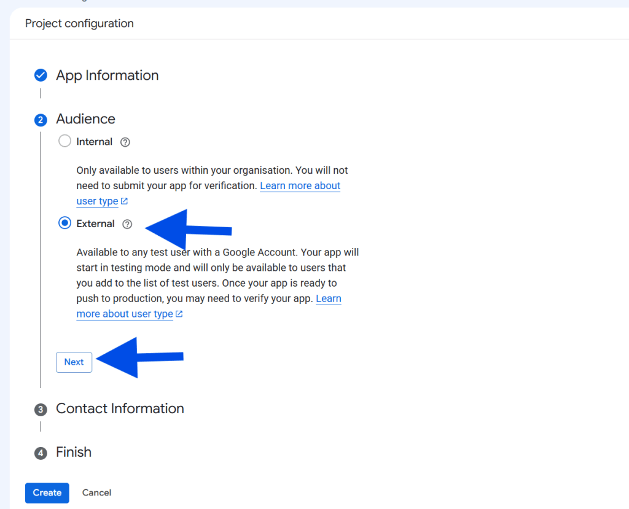Expand the Contact Information step
This screenshot has width=629, height=509.
(120, 409)
